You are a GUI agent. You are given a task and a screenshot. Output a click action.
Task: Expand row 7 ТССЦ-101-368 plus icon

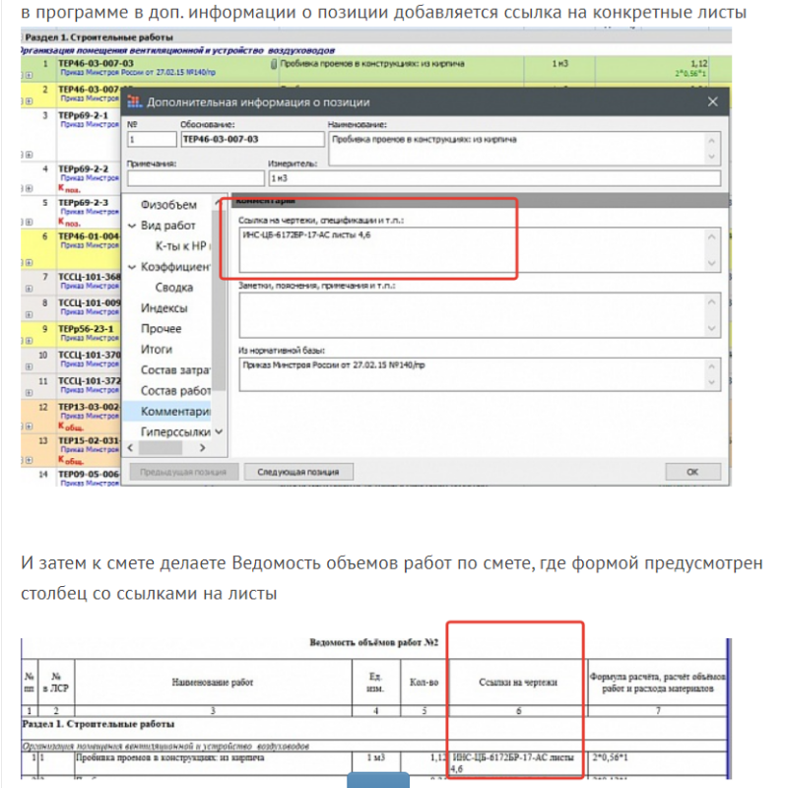point(30,289)
